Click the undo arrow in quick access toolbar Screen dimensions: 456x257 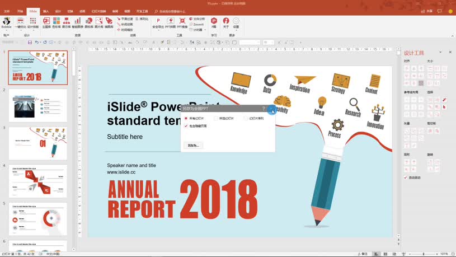[36, 43]
